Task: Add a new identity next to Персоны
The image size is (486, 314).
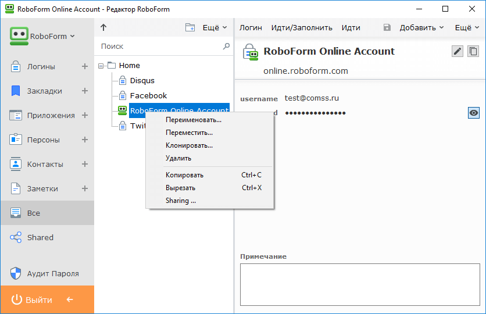Action: (85, 140)
